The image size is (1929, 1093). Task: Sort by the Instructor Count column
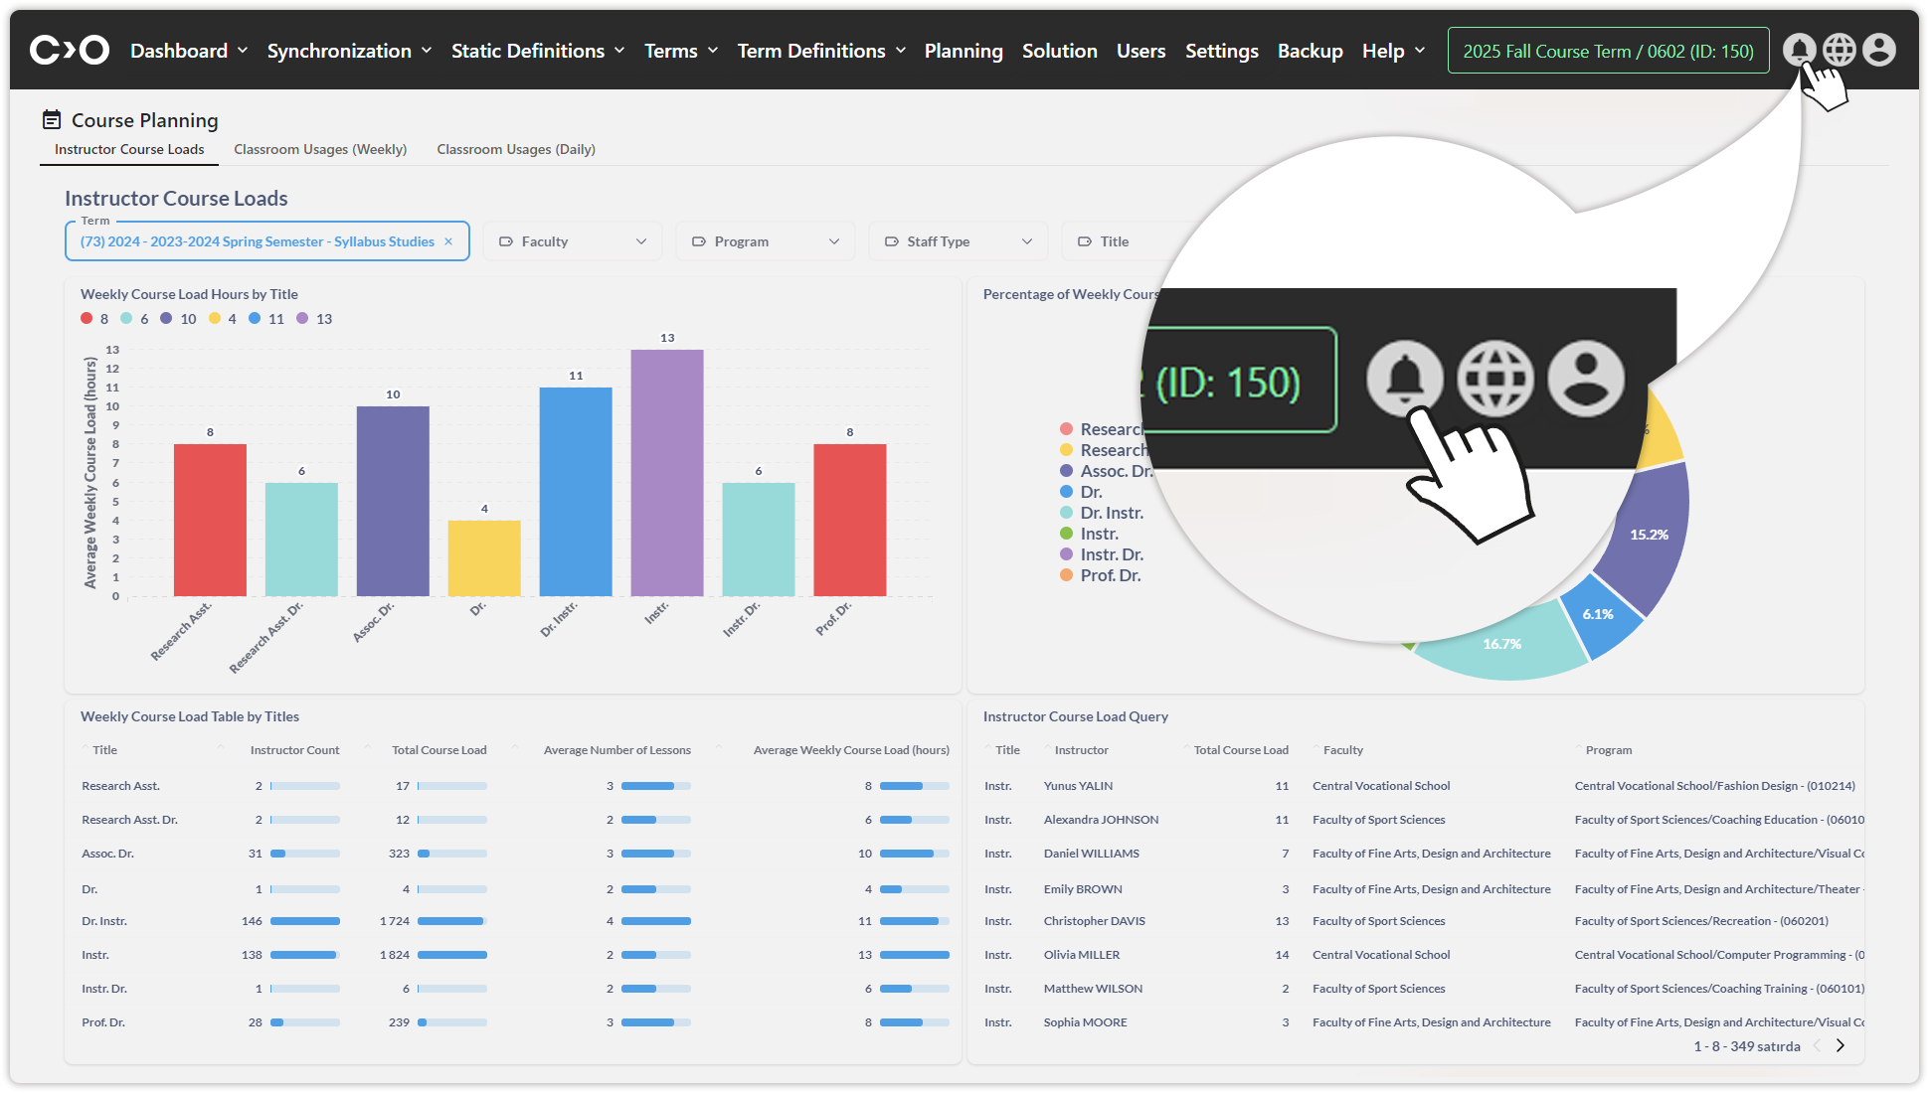click(x=294, y=750)
